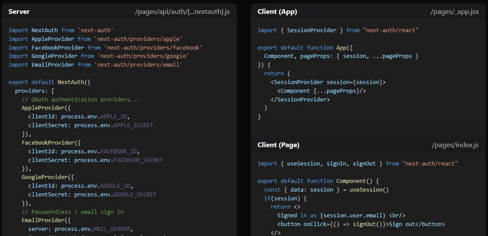Click the FACEBOOK_ID environment variable
Viewport: 488px width, 236px height.
118,151
